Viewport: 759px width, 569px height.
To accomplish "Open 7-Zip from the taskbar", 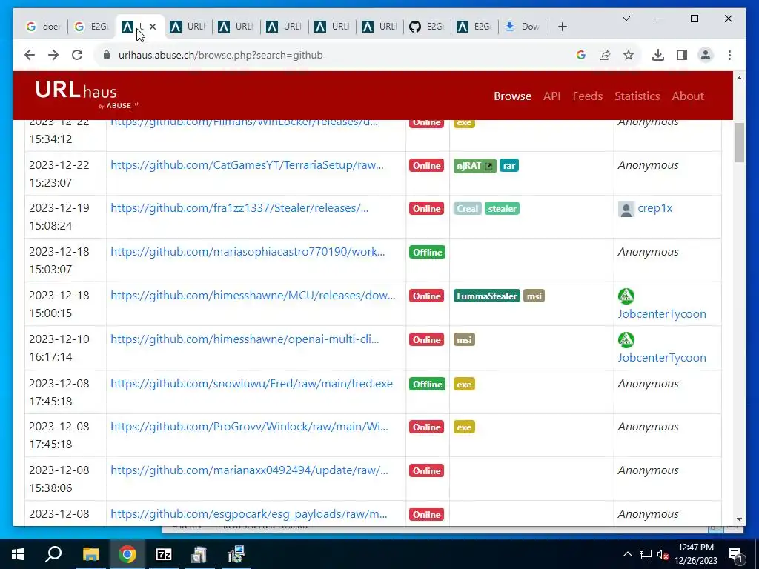I will click(x=164, y=554).
